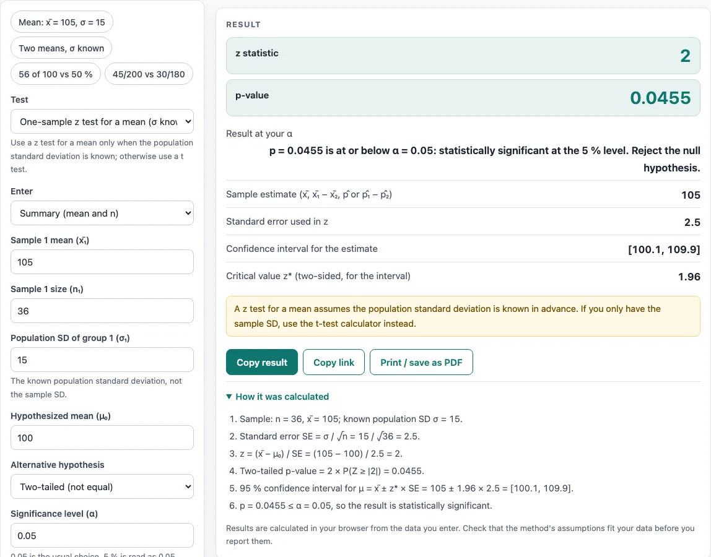Click the 'p = 0.0455 ≤ α = 0.05' calculation step

pyautogui.click(x=366, y=506)
